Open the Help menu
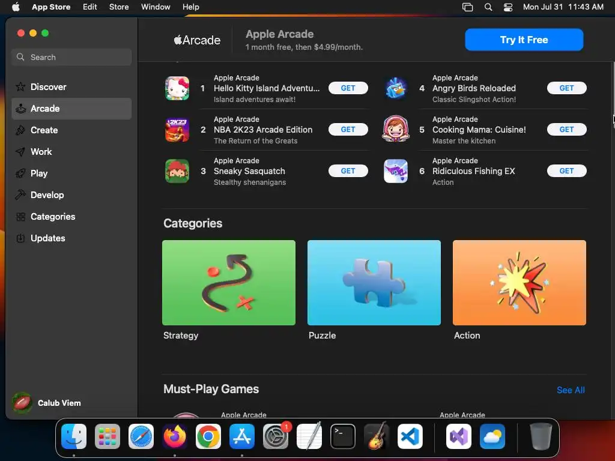 click(x=190, y=7)
